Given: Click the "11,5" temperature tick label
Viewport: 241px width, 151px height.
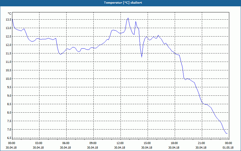Looking at the screenshot, I should 9,53.
